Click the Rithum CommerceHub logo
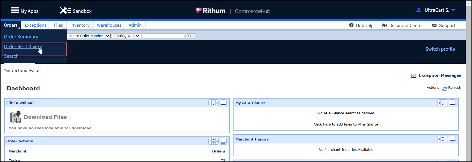Screen dimensions: 472x162 pos(233,11)
